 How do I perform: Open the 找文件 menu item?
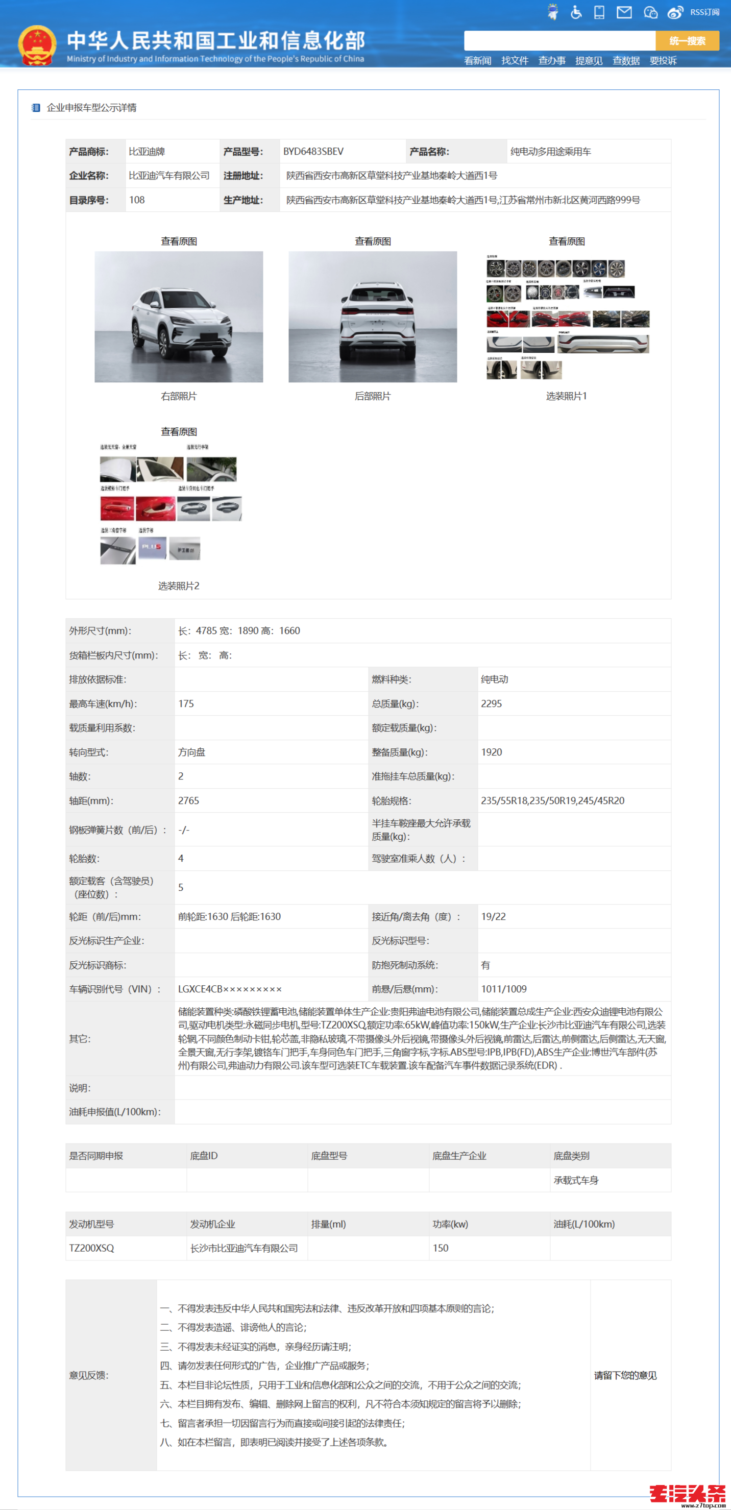[515, 60]
